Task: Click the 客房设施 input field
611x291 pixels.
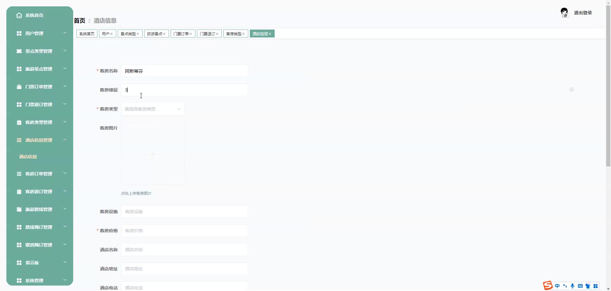Action: coord(184,212)
